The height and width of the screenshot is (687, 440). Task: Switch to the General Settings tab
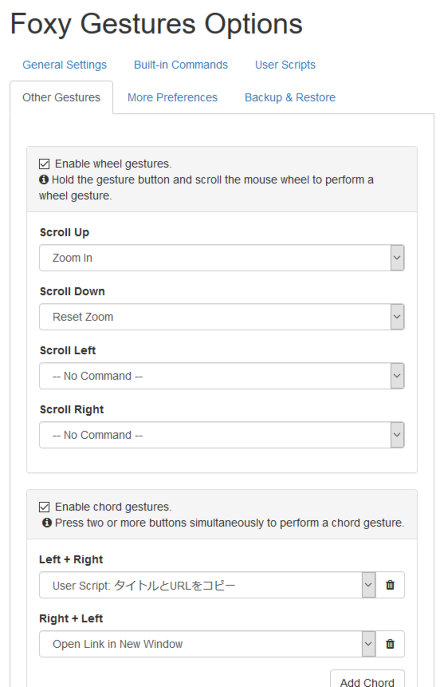(65, 65)
